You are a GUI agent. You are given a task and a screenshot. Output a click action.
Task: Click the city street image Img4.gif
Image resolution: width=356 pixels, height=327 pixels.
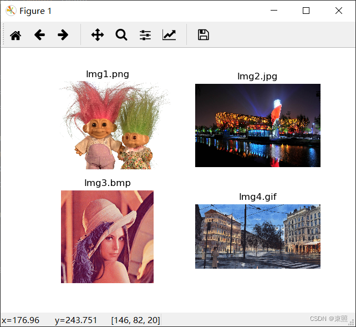coord(258,237)
